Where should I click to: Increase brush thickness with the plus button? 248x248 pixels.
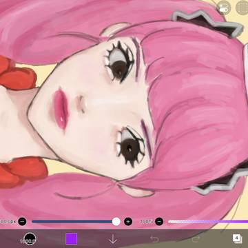tap(128, 222)
